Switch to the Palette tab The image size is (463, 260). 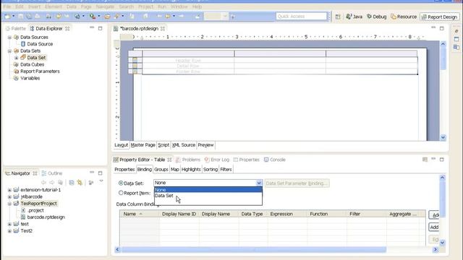tap(16, 29)
